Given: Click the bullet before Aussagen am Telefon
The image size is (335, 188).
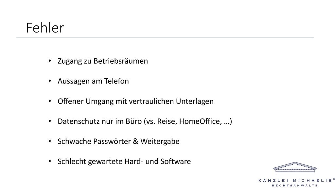Looking at the screenshot, I should 50,81.
